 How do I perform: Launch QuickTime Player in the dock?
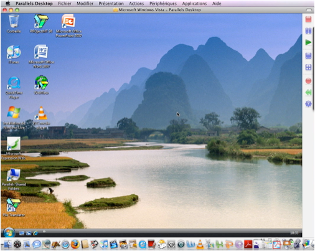click(x=143, y=245)
